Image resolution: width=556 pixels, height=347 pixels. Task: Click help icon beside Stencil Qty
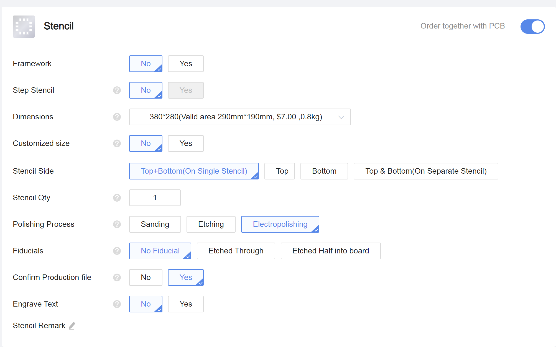coord(117,198)
